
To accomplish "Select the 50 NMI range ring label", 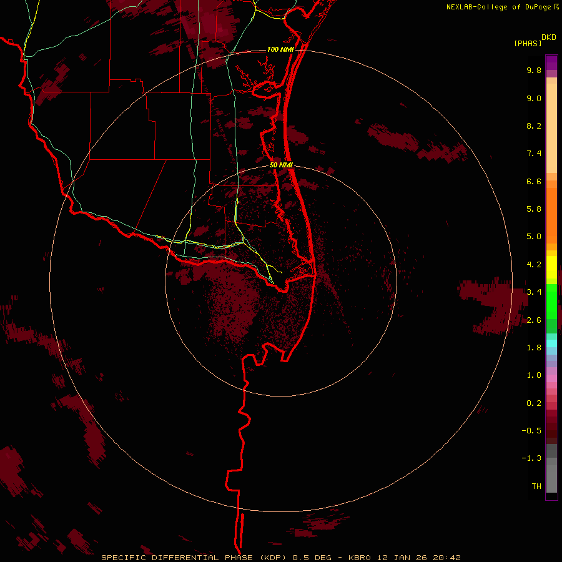I will pos(281,165).
